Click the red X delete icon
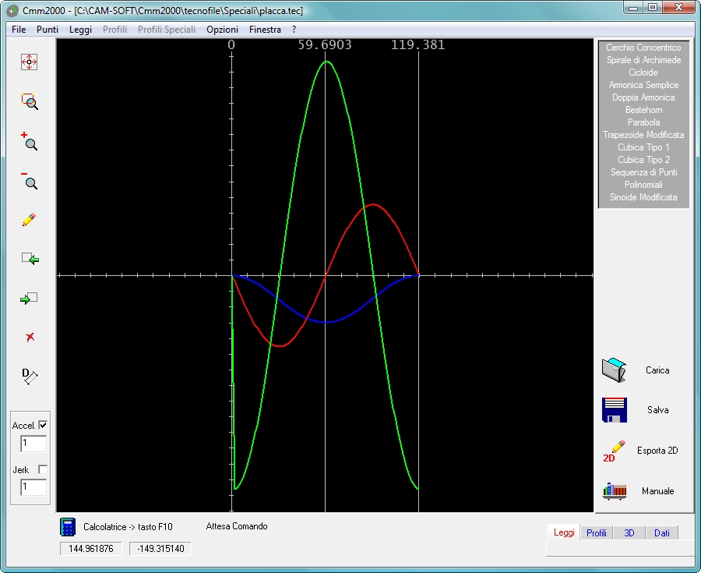Viewport: 701px width, 573px height. point(30,337)
